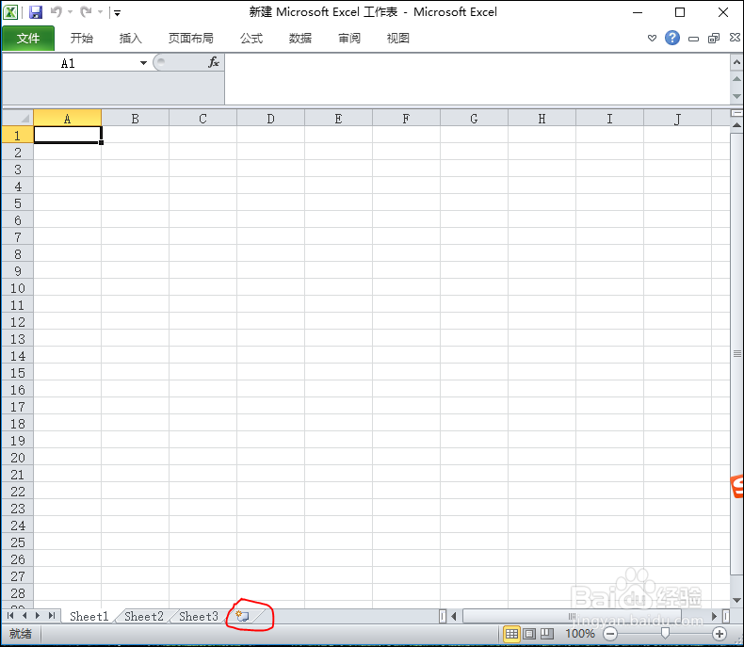This screenshot has width=744, height=647.
Task: Open the Redo history dropdown arrow
Action: [100, 12]
